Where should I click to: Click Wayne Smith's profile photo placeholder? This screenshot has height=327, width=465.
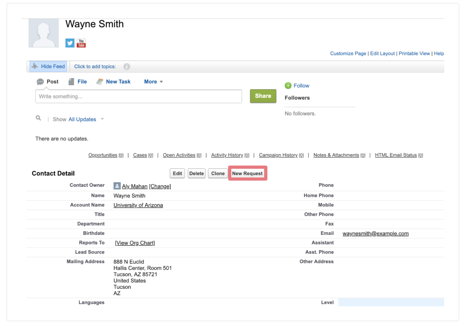point(44,33)
